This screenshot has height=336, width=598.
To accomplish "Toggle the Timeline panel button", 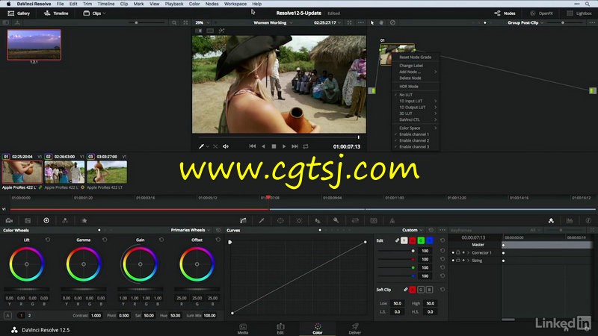I will (x=56, y=13).
